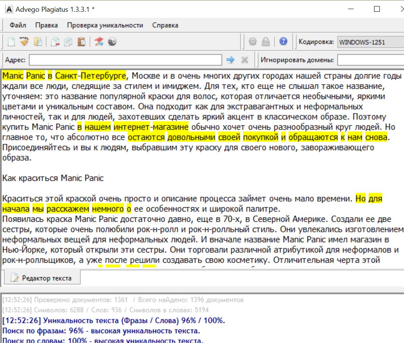Click highlighted words 'интернет-магазине'
The height and width of the screenshot is (343, 404).
pos(151,127)
